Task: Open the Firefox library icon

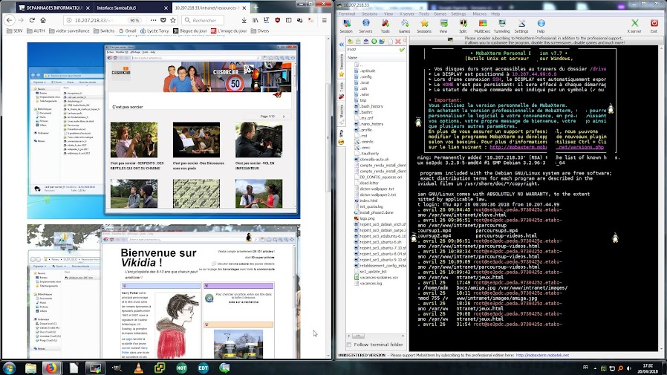Action: click(256, 20)
